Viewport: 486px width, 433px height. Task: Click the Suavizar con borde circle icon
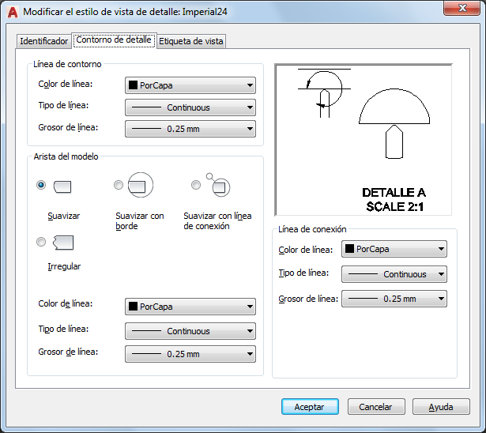tap(141, 185)
